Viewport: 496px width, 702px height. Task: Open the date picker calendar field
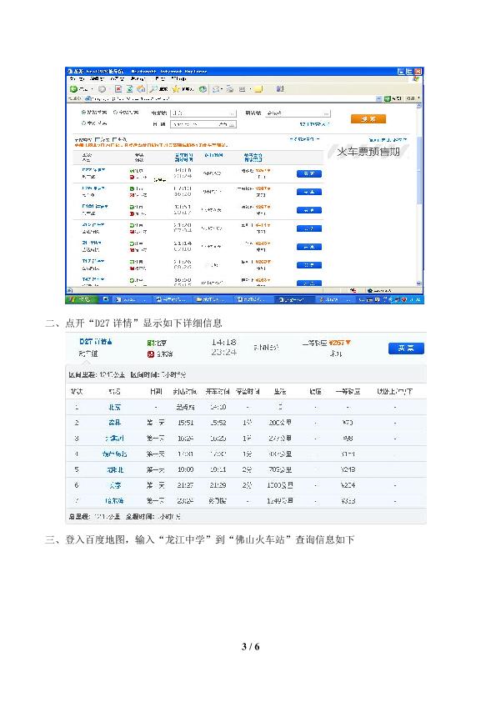pos(203,124)
